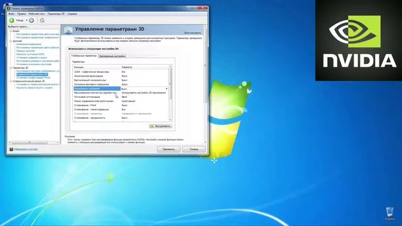Click the Использовать настройку 3D приложения value
This screenshot has width=402, height=226.
coord(144,93)
